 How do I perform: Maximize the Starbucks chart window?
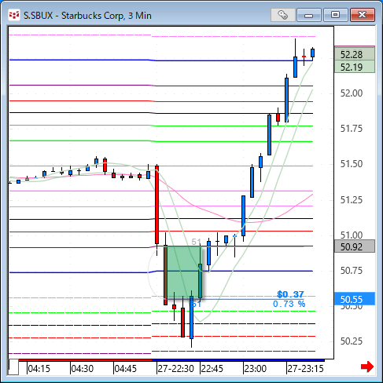click(x=335, y=15)
